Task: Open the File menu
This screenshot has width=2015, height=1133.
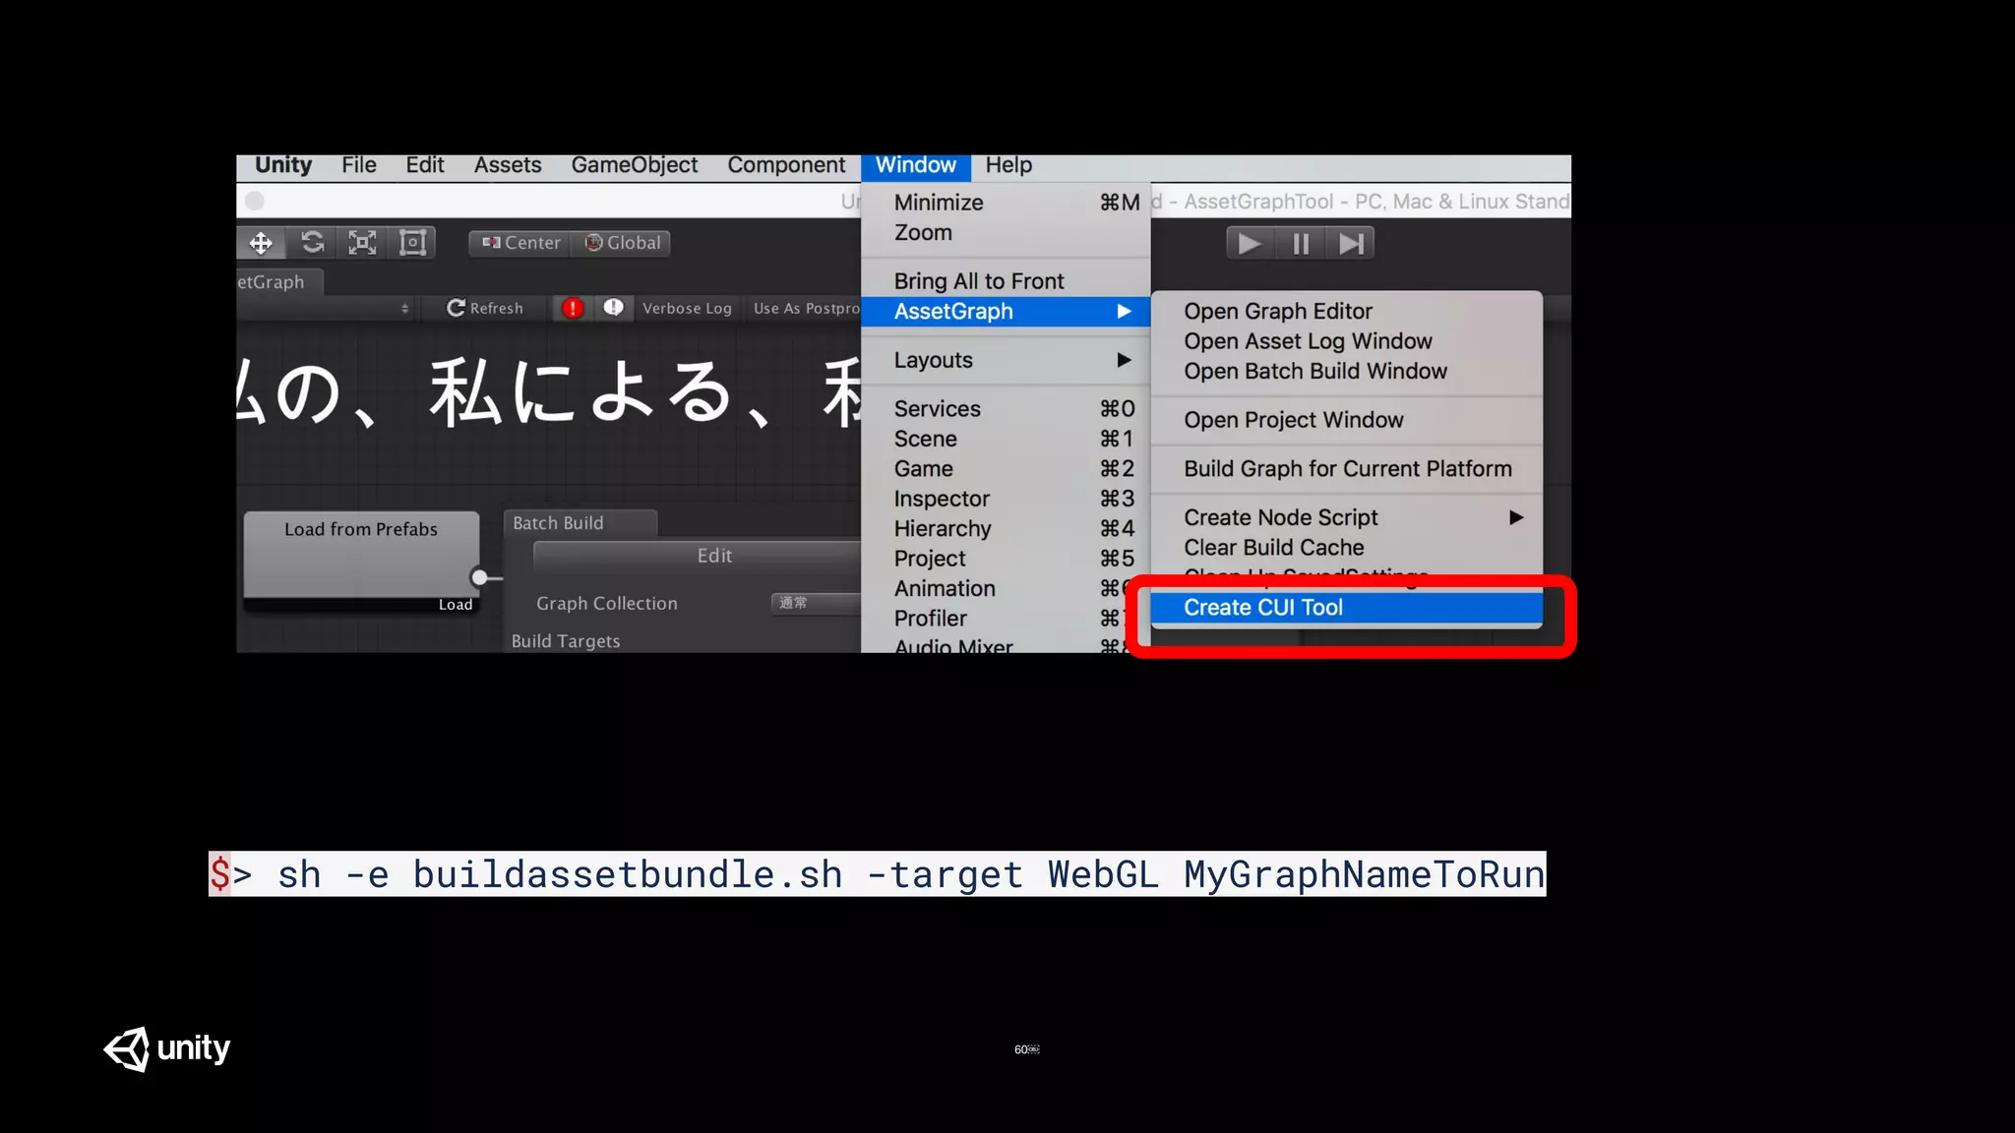Action: pyautogui.click(x=359, y=165)
